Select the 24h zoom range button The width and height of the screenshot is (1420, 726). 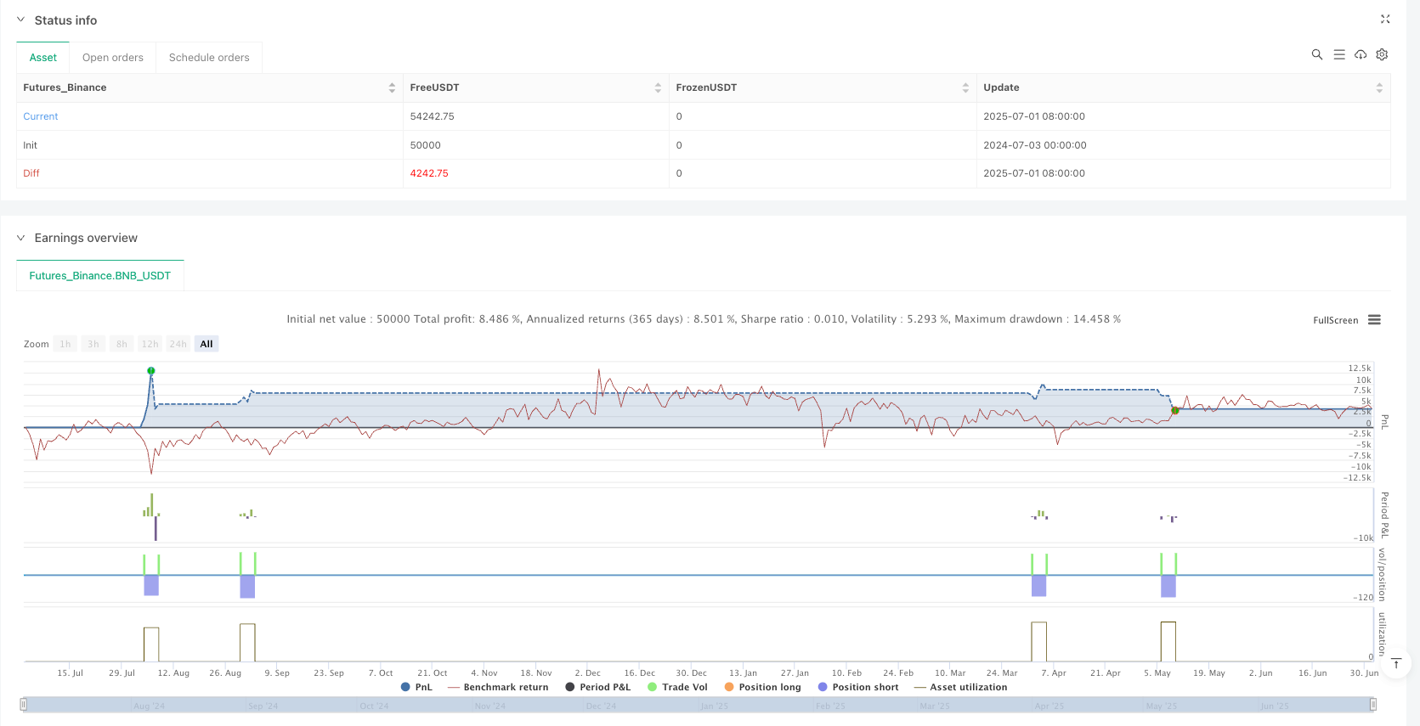(178, 344)
